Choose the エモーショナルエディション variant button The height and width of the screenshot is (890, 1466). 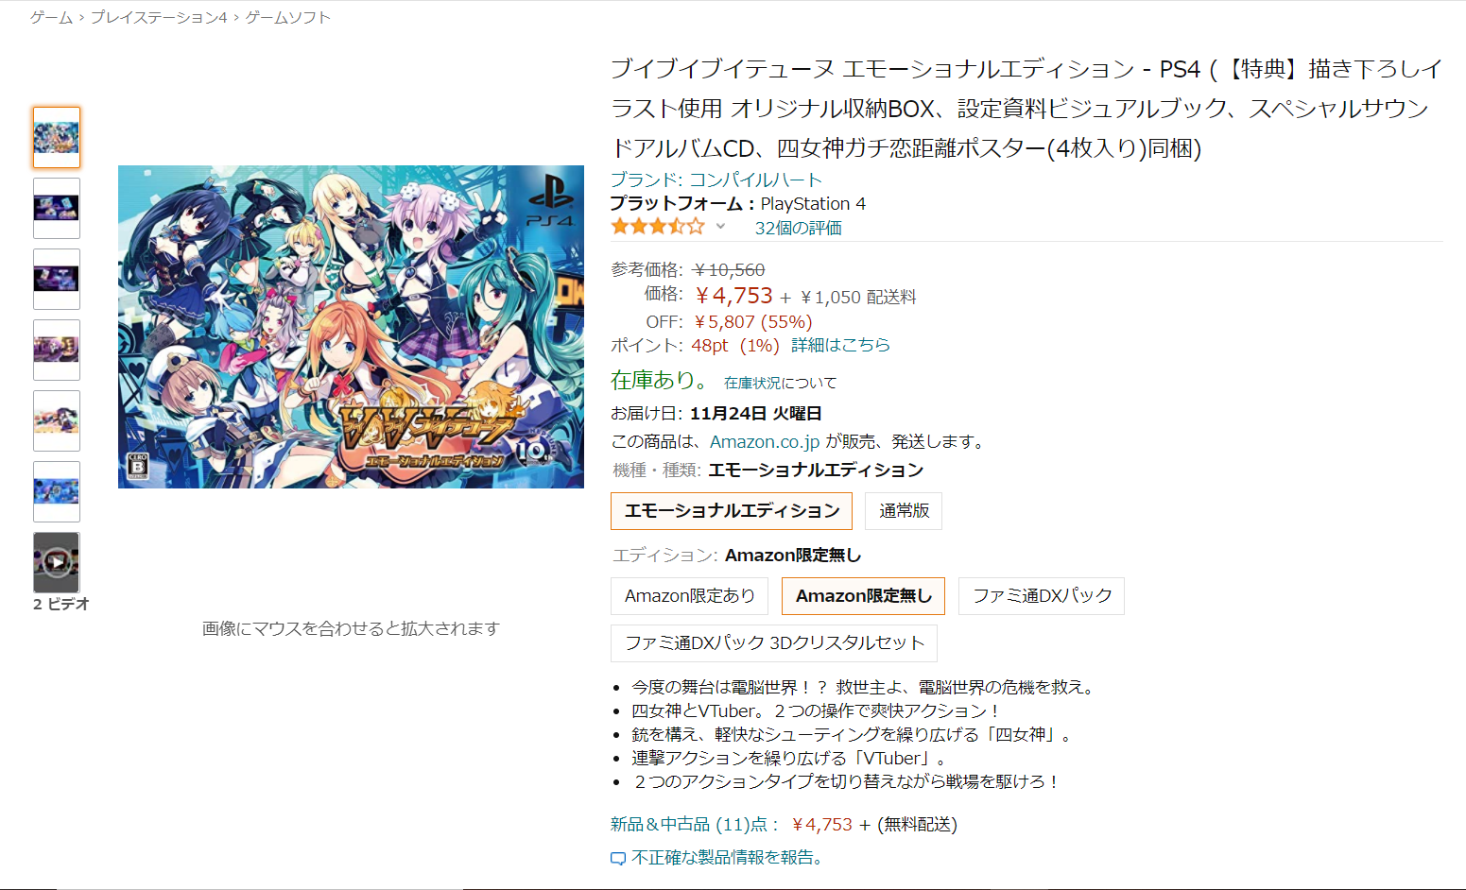point(732,511)
